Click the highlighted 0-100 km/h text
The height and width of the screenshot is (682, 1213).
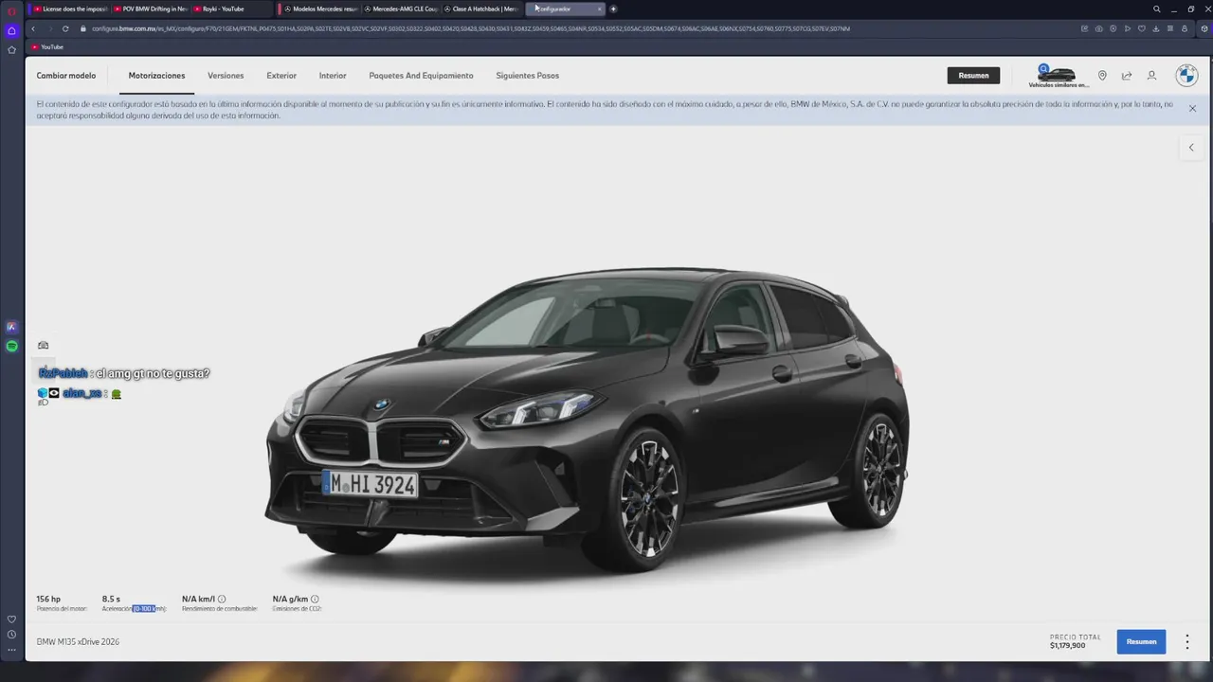pos(149,609)
